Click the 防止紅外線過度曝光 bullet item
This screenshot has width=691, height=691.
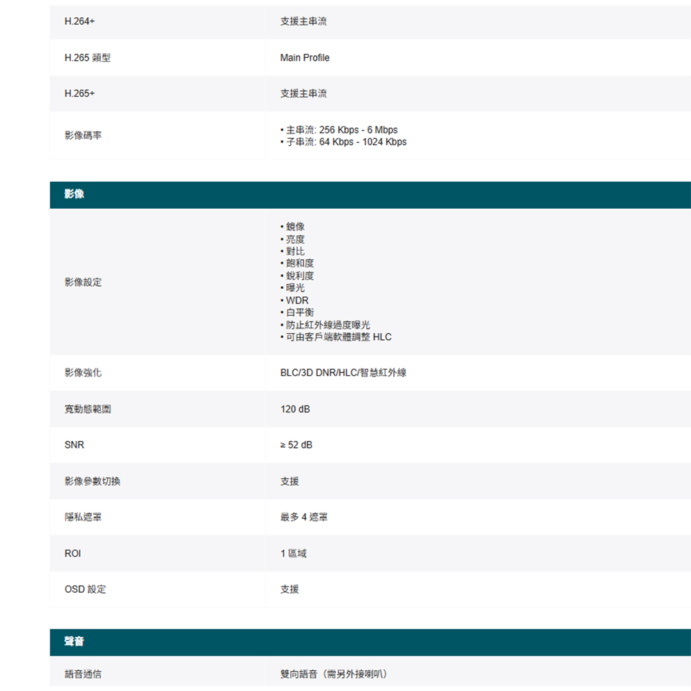328,325
